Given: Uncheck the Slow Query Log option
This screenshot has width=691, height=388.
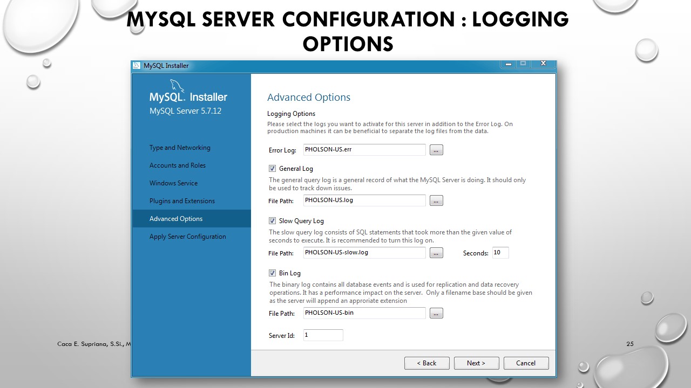Looking at the screenshot, I should pos(272,221).
